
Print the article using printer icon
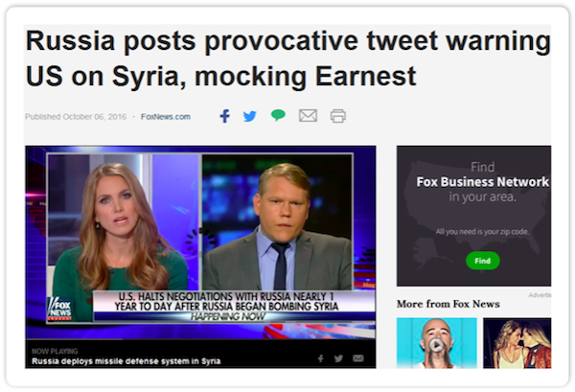[x=338, y=116]
